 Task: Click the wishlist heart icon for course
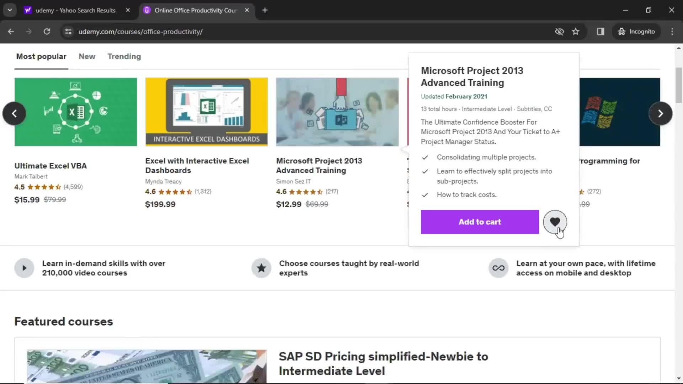click(555, 222)
